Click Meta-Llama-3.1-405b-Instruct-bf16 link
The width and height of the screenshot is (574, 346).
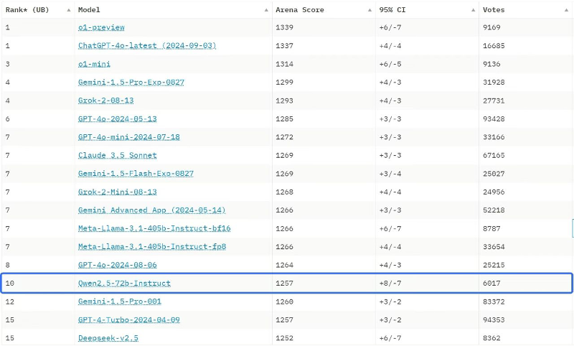pyautogui.click(x=154, y=228)
